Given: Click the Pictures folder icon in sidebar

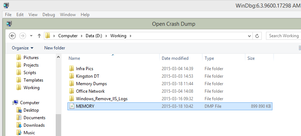Looking at the screenshot, I should click(x=19, y=57).
